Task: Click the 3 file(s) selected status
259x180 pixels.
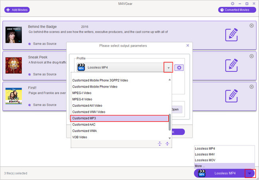Action: (16, 173)
